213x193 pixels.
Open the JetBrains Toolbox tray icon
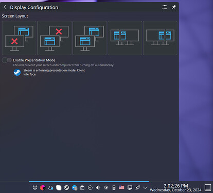point(43,187)
